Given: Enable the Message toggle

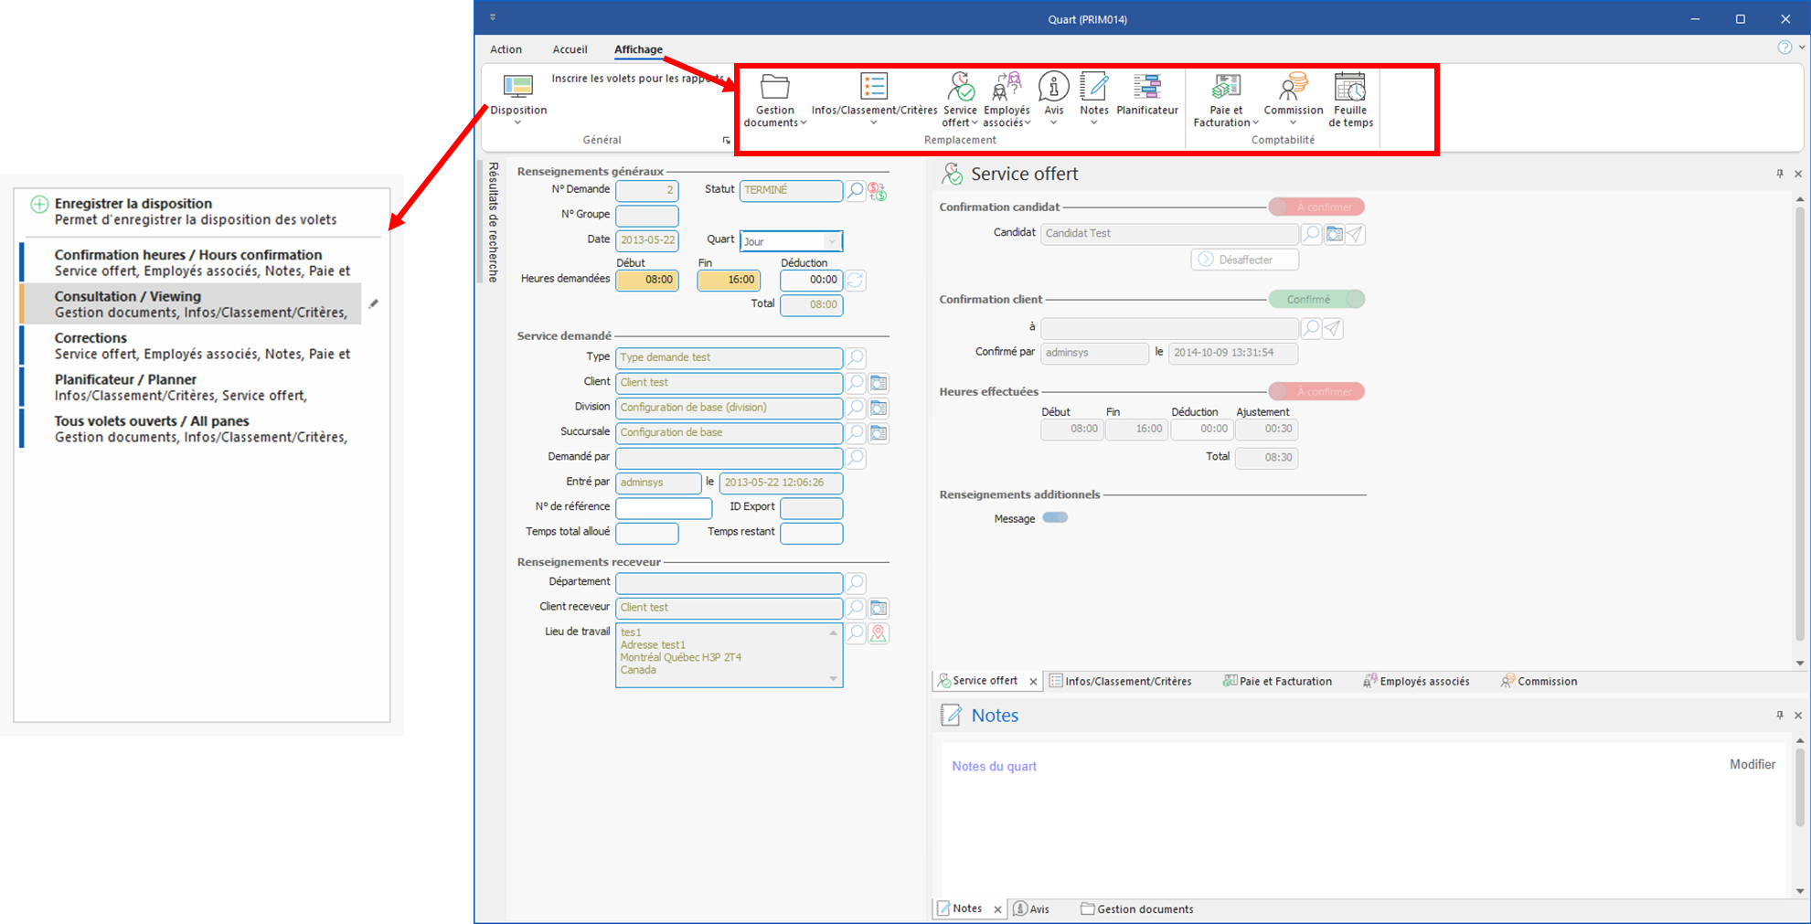Looking at the screenshot, I should 1055,518.
